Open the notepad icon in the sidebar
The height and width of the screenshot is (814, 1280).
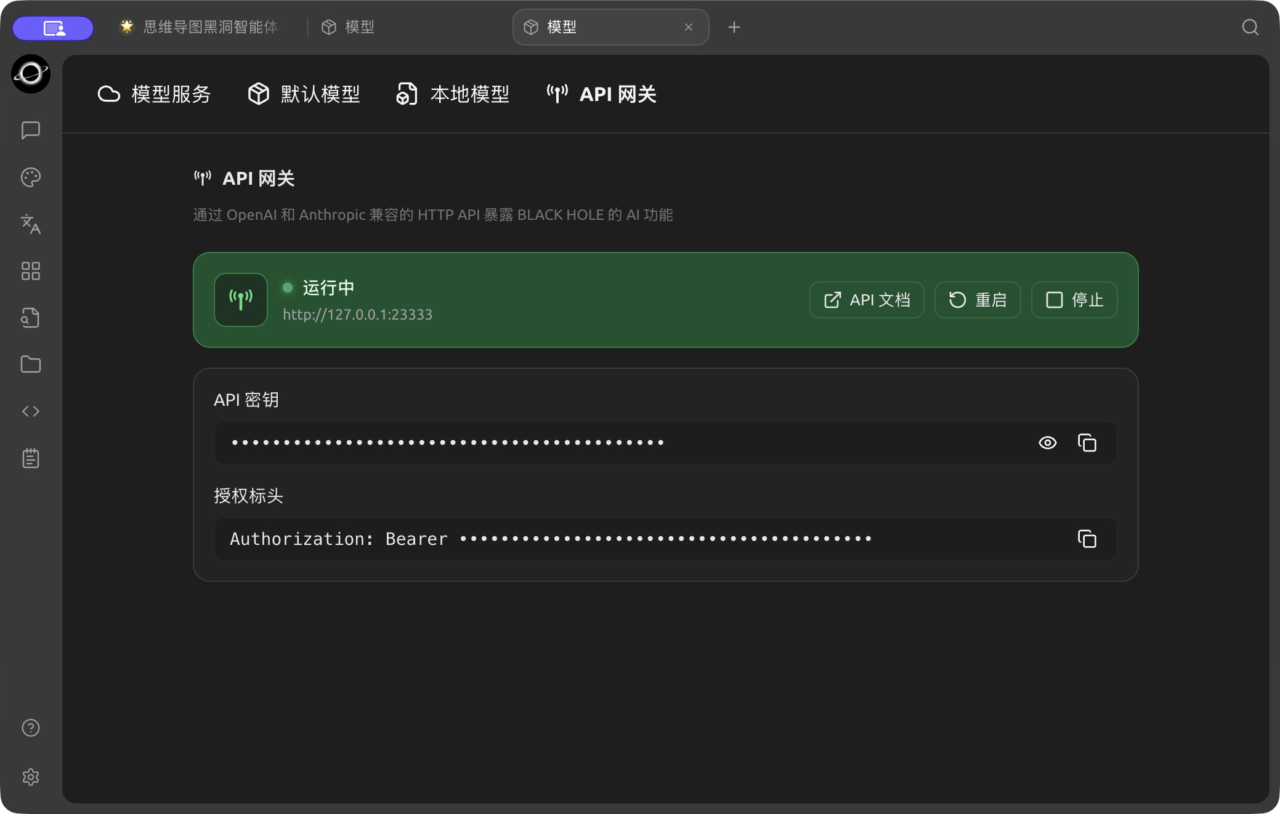(x=31, y=458)
